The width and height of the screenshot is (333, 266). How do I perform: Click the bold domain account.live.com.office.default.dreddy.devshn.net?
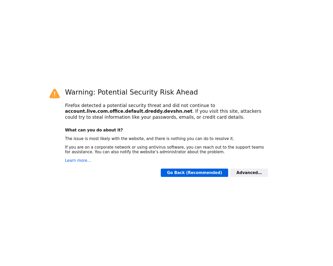pos(129,111)
